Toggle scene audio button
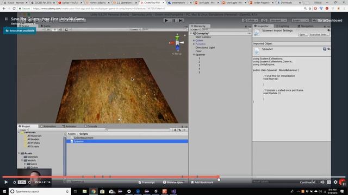Viewport: 348px width, 195px height. click(60, 29)
